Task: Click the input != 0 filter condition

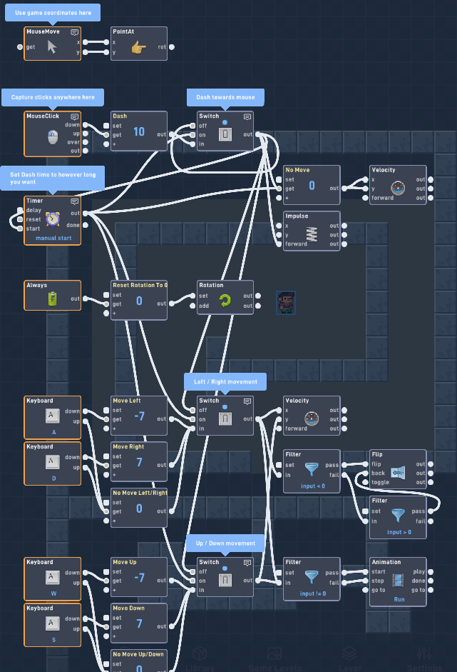Action: pos(313,593)
